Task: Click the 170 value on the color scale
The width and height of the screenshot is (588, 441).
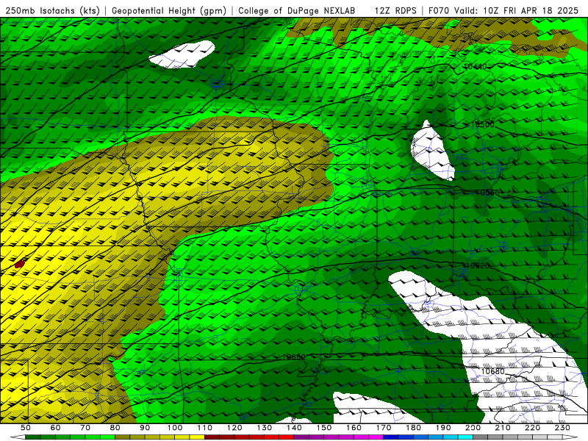Action: click(x=384, y=428)
